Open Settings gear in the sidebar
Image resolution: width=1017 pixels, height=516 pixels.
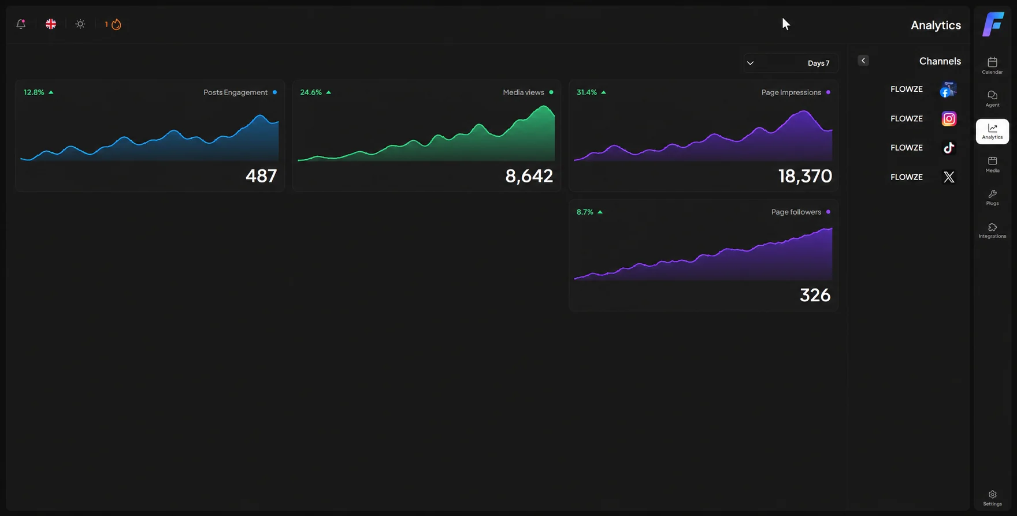click(992, 498)
